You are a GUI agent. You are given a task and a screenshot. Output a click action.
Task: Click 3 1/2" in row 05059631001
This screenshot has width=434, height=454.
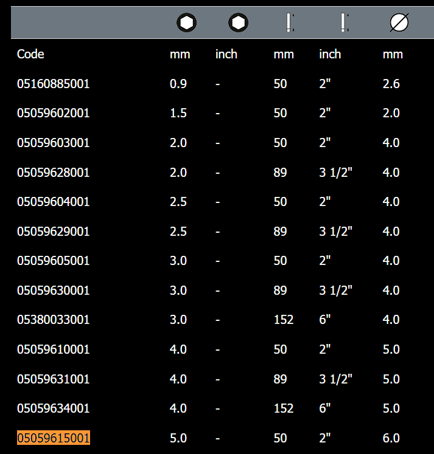pos(336,379)
